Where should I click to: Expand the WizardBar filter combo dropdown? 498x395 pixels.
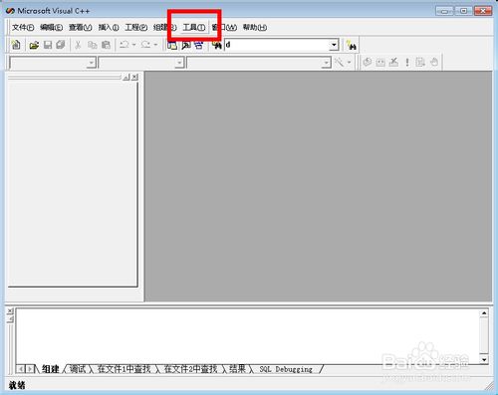click(x=179, y=63)
